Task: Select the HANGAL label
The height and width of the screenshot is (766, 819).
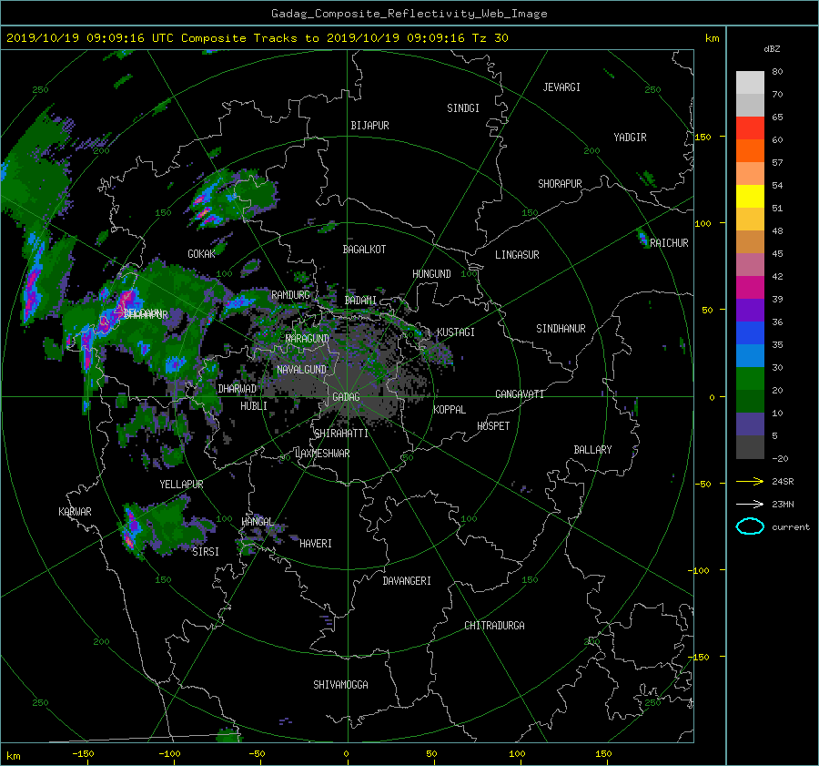Action: [x=258, y=522]
